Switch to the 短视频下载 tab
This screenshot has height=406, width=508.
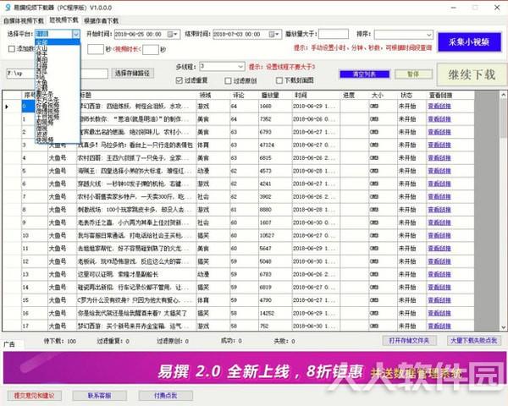pyautogui.click(x=63, y=20)
